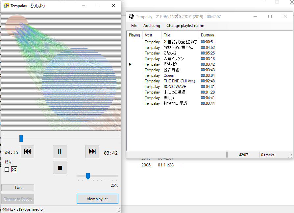This screenshot has height=213, width=294.
Task: Select the track SONIC WAVE
Action: (x=175, y=87)
